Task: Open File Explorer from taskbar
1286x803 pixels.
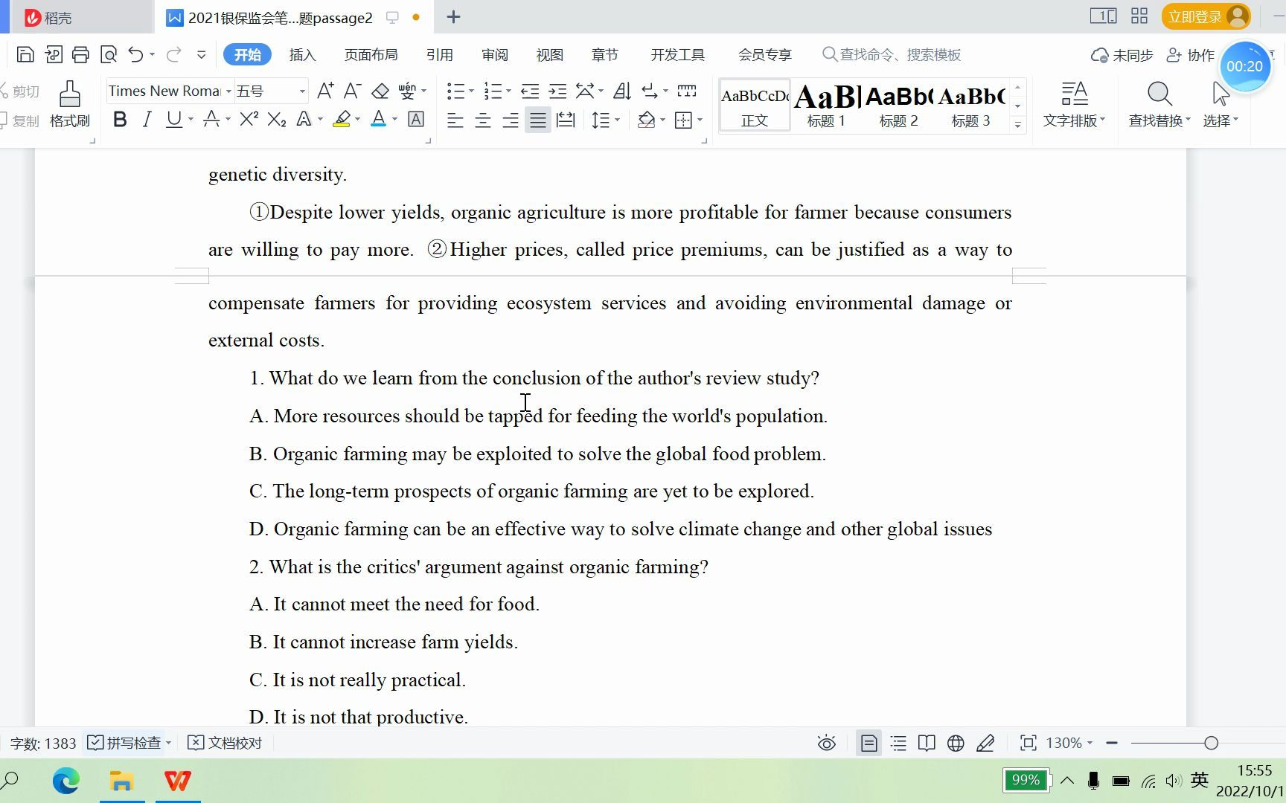Action: [121, 781]
